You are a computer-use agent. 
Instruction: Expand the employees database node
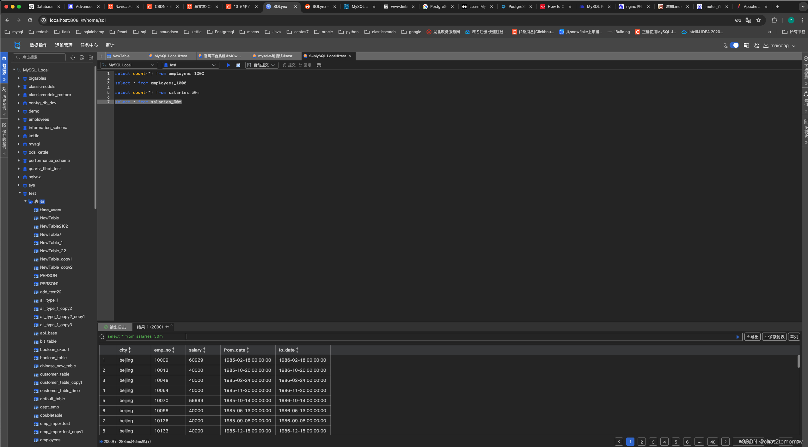(19, 119)
